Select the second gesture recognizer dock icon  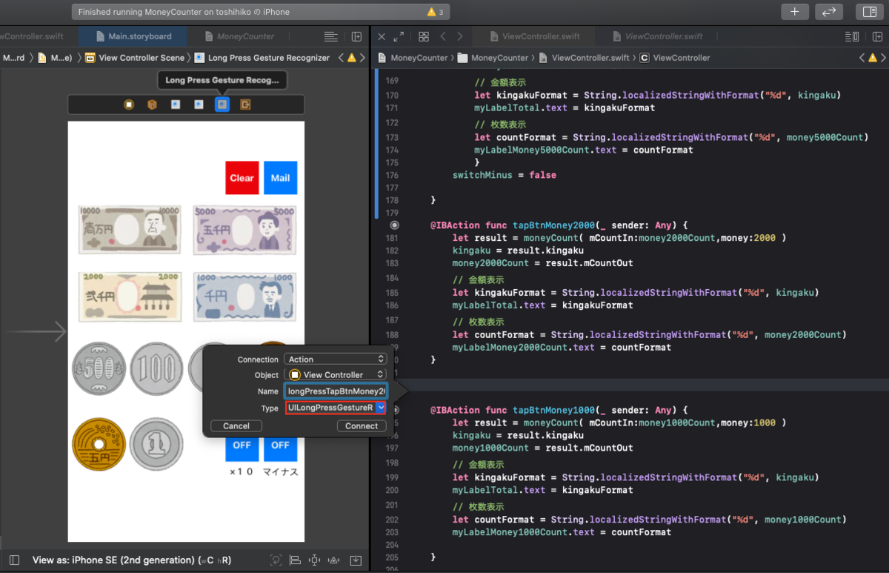pos(199,105)
